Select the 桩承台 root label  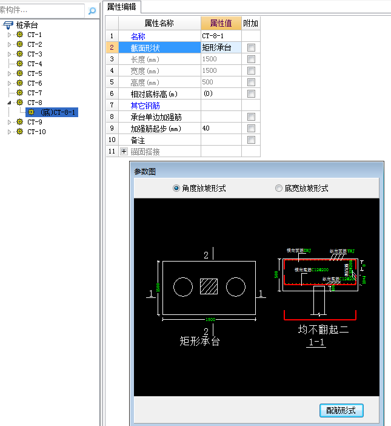click(27, 25)
